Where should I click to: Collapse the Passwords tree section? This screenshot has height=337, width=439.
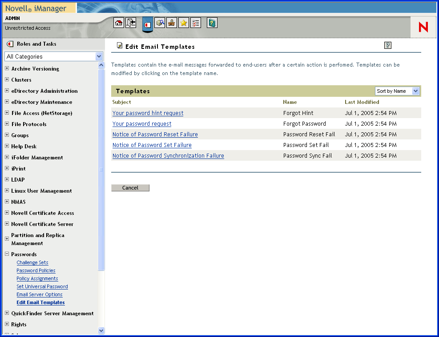tap(7, 254)
